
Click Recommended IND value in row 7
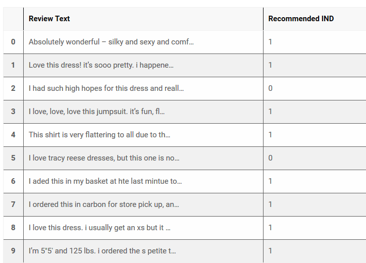271,204
